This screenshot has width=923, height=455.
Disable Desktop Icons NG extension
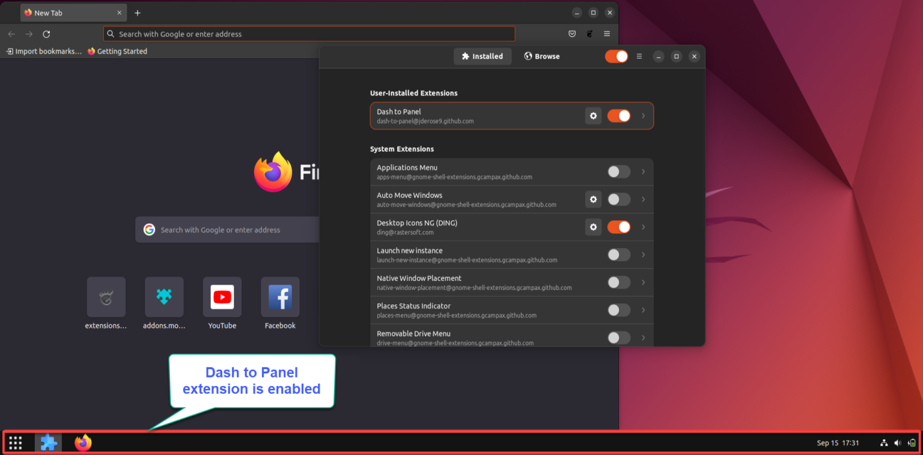(x=618, y=227)
